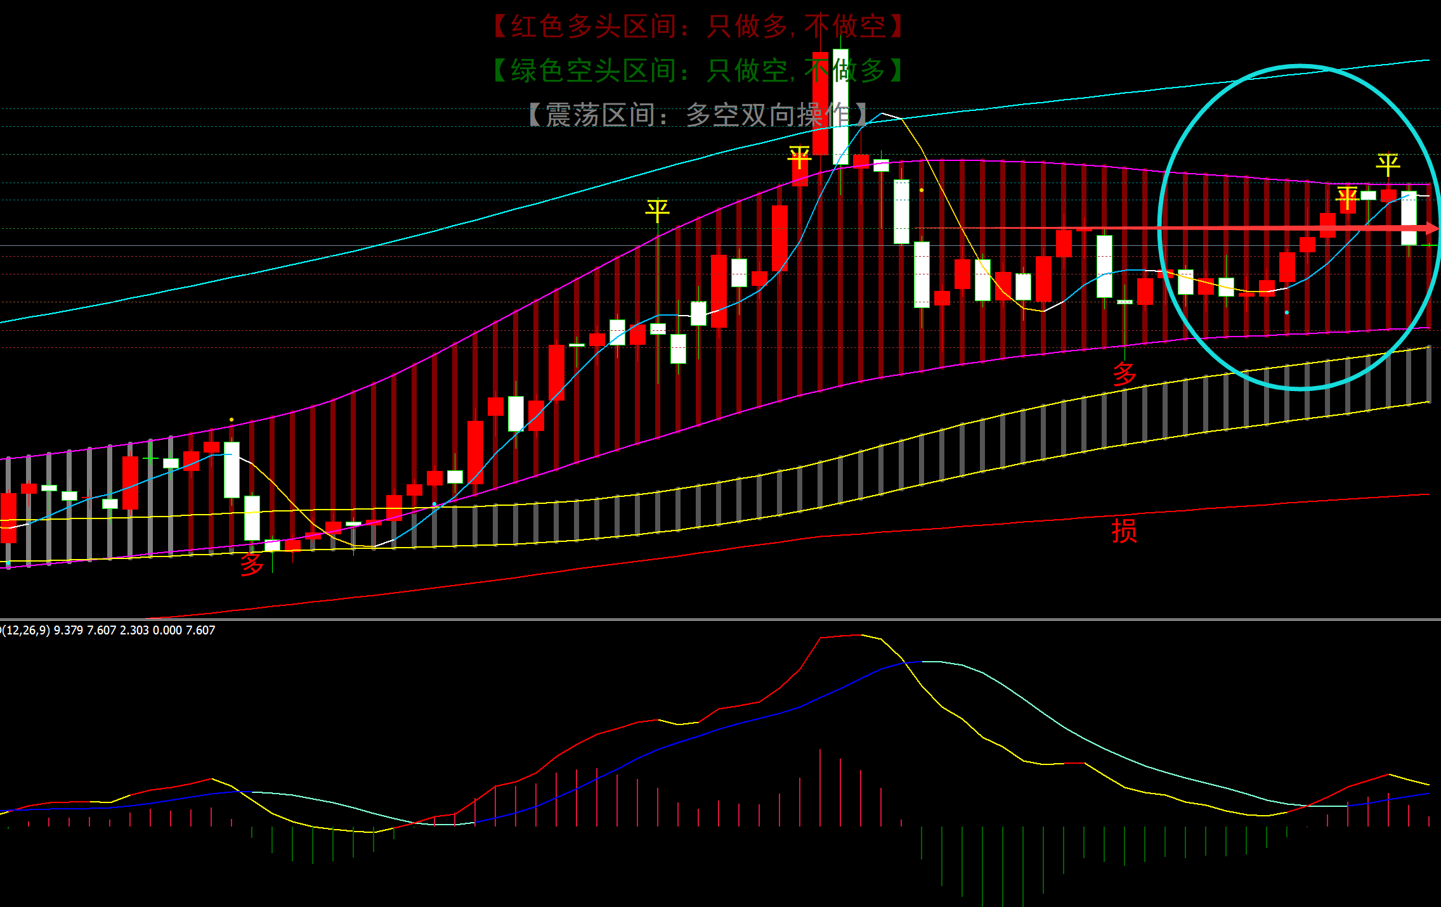The image size is (1441, 907).
Task: Click the green bearish zone header text
Action: point(698,70)
